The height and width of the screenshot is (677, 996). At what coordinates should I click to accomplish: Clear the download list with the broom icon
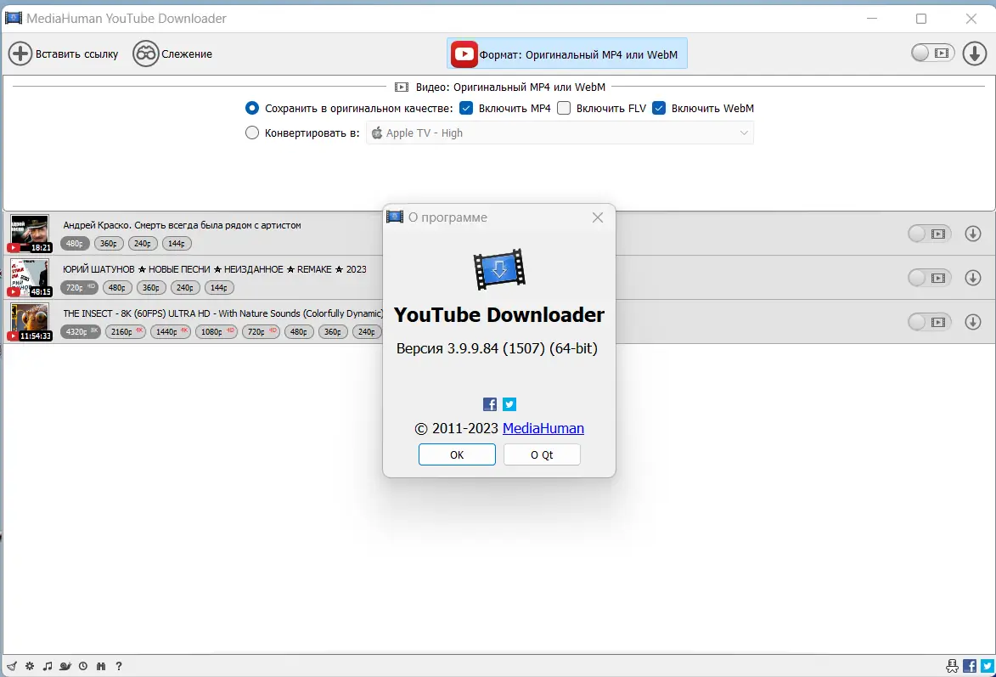[x=12, y=666]
